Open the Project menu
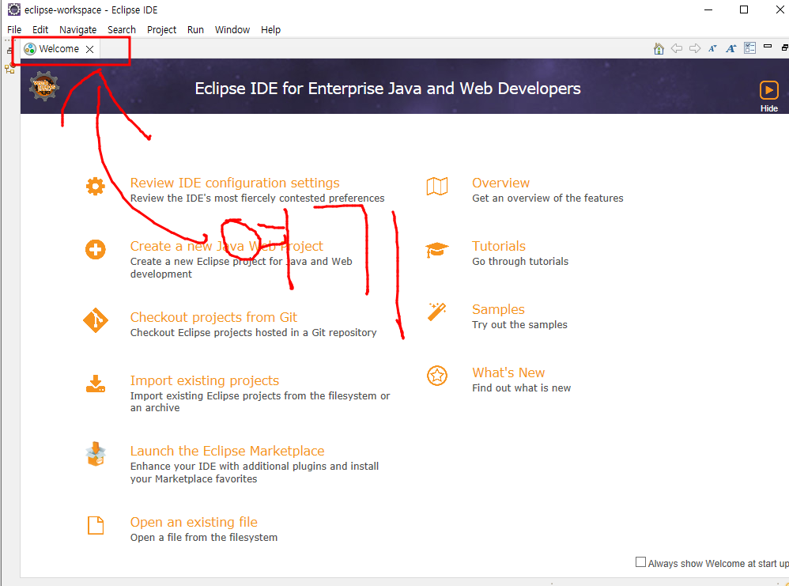 point(161,30)
